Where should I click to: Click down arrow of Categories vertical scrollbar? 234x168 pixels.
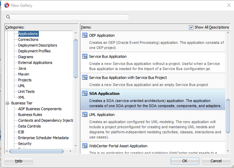(x=76, y=146)
